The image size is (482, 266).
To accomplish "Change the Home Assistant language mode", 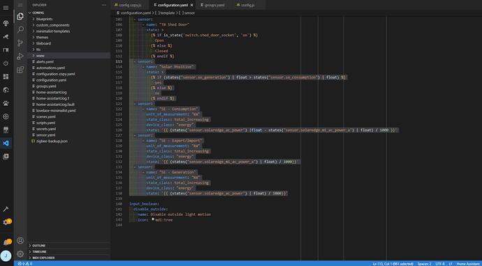I will (x=468, y=263).
